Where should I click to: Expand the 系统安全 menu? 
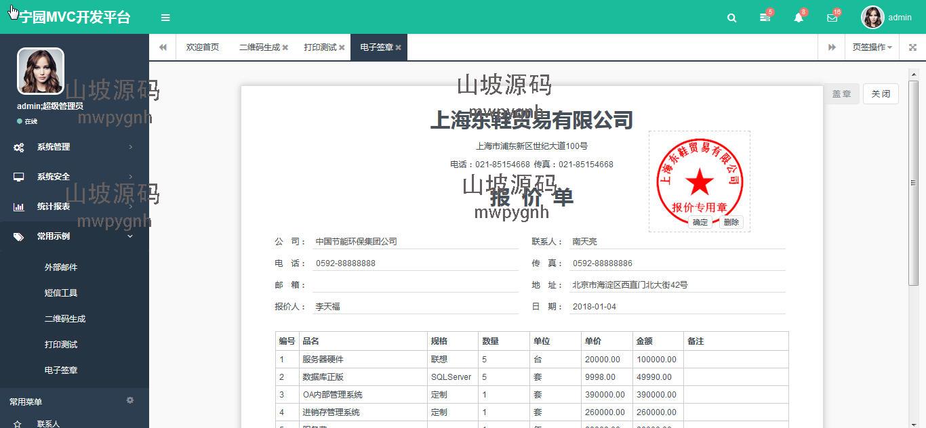pyautogui.click(x=75, y=177)
